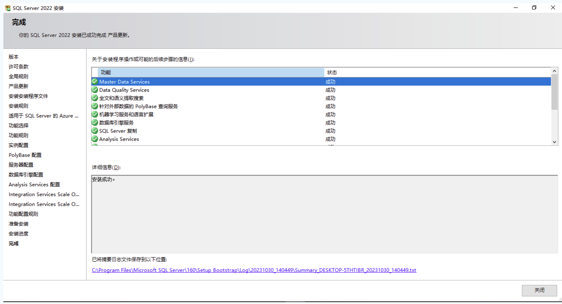Click the scroll down arrow of feature list
This screenshot has width=562, height=304.
click(x=555, y=142)
